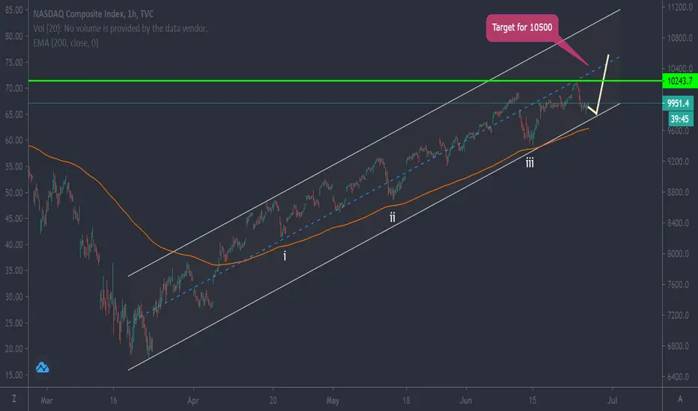698x411 pixels.
Task: Click the 7200.0 price scale value
Action: click(x=679, y=315)
